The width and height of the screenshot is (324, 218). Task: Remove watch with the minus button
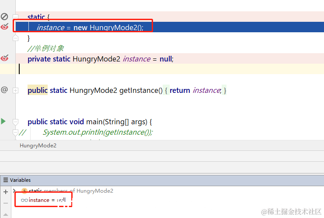click(x=6, y=203)
